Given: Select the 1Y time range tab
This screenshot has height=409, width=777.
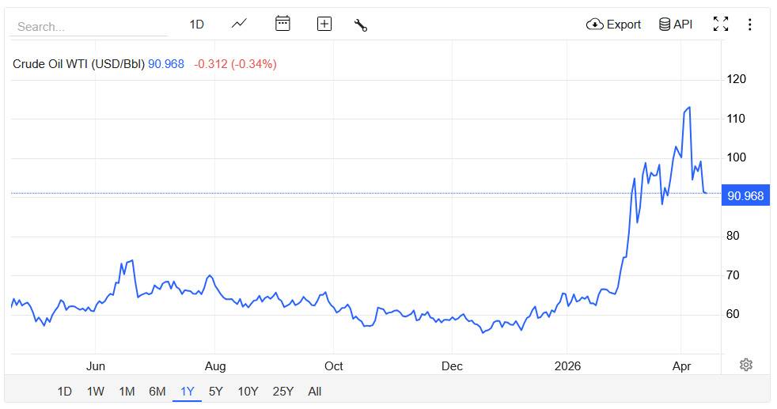Looking at the screenshot, I should coord(188,392).
